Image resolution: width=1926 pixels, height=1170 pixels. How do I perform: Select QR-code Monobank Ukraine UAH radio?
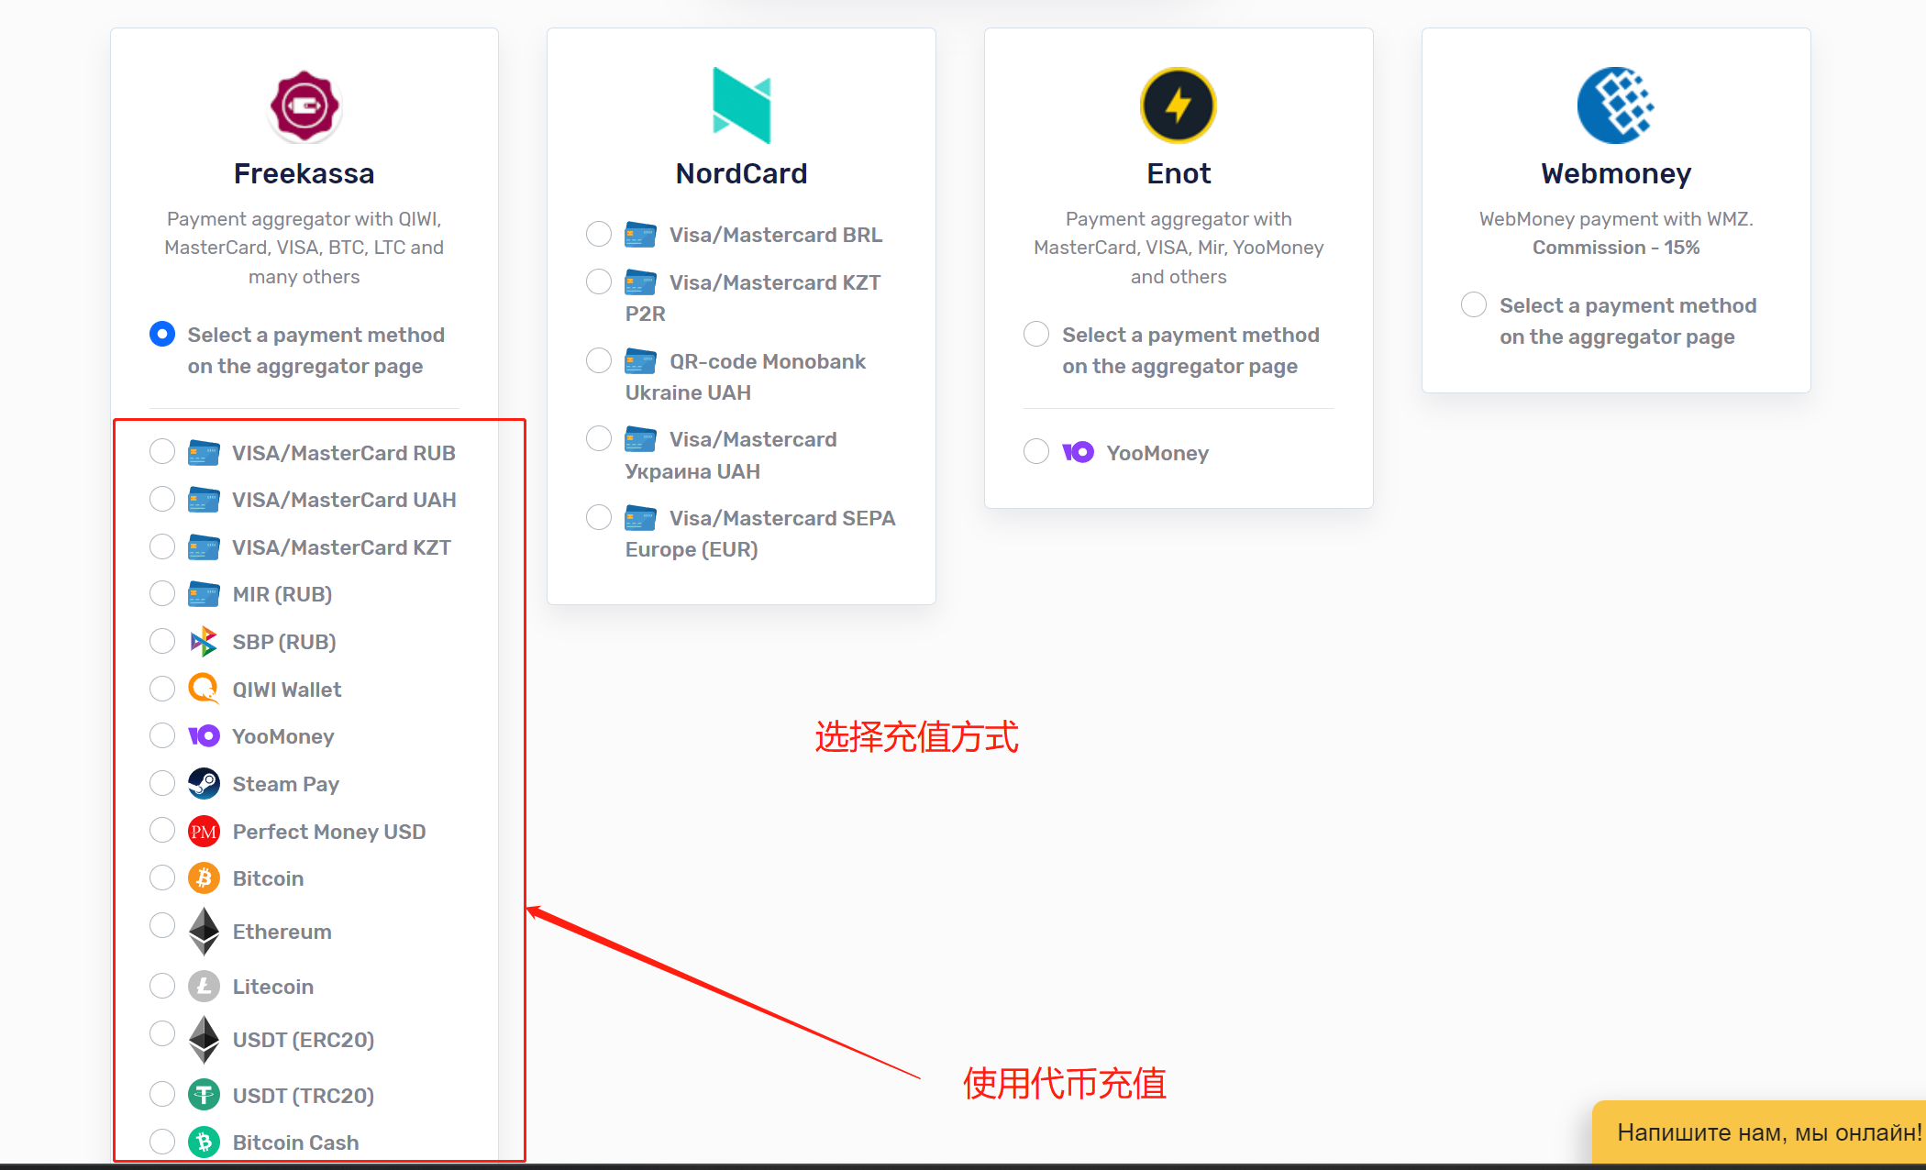point(599,360)
